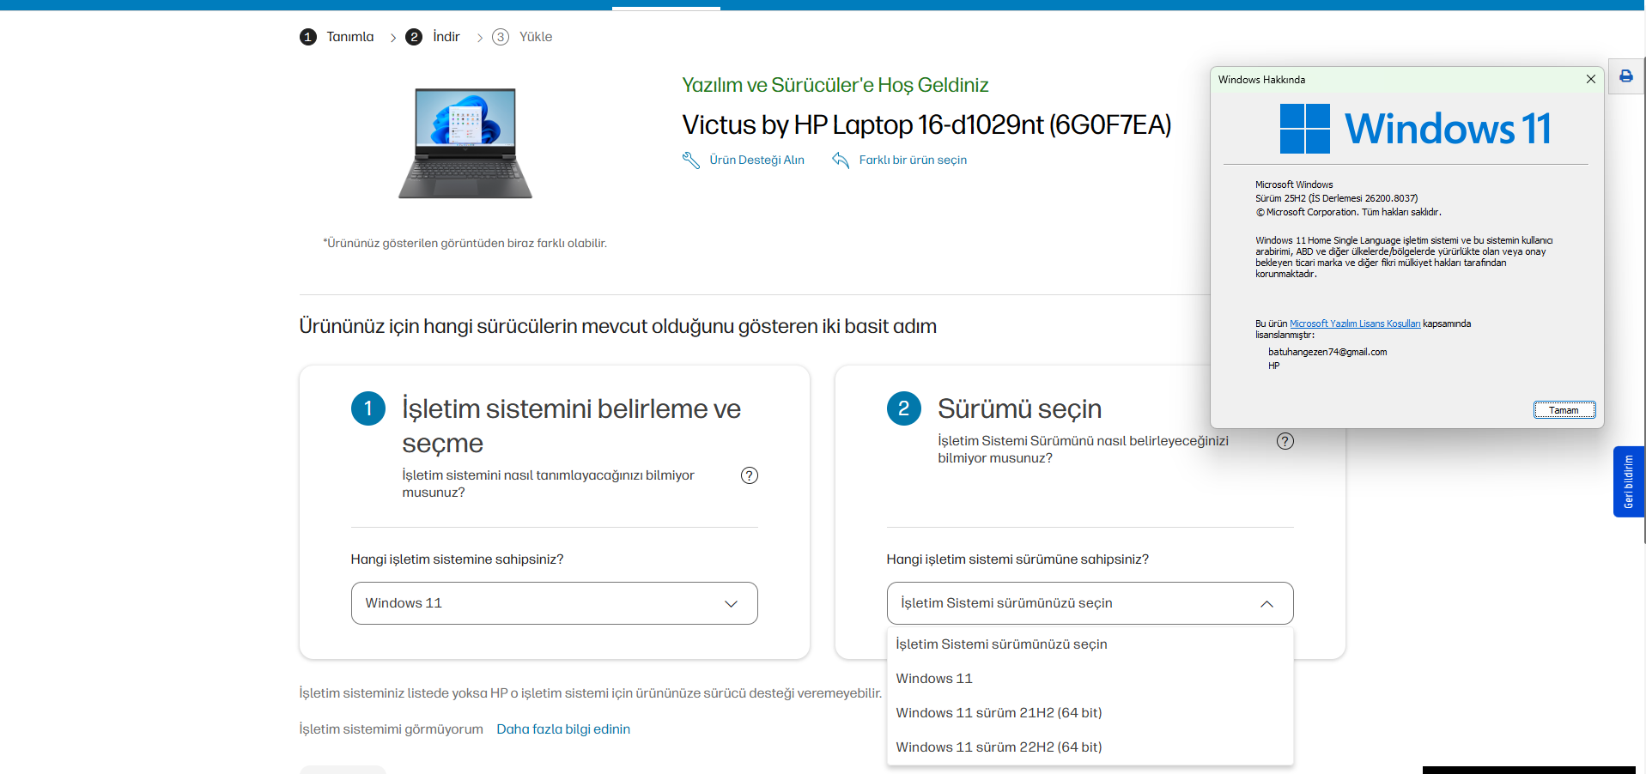Click the arrow icon for different product
1646x774 pixels.
click(841, 160)
